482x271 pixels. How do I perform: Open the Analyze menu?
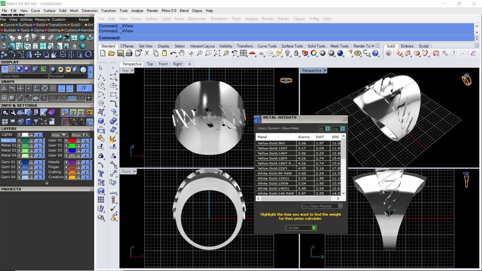point(137,11)
